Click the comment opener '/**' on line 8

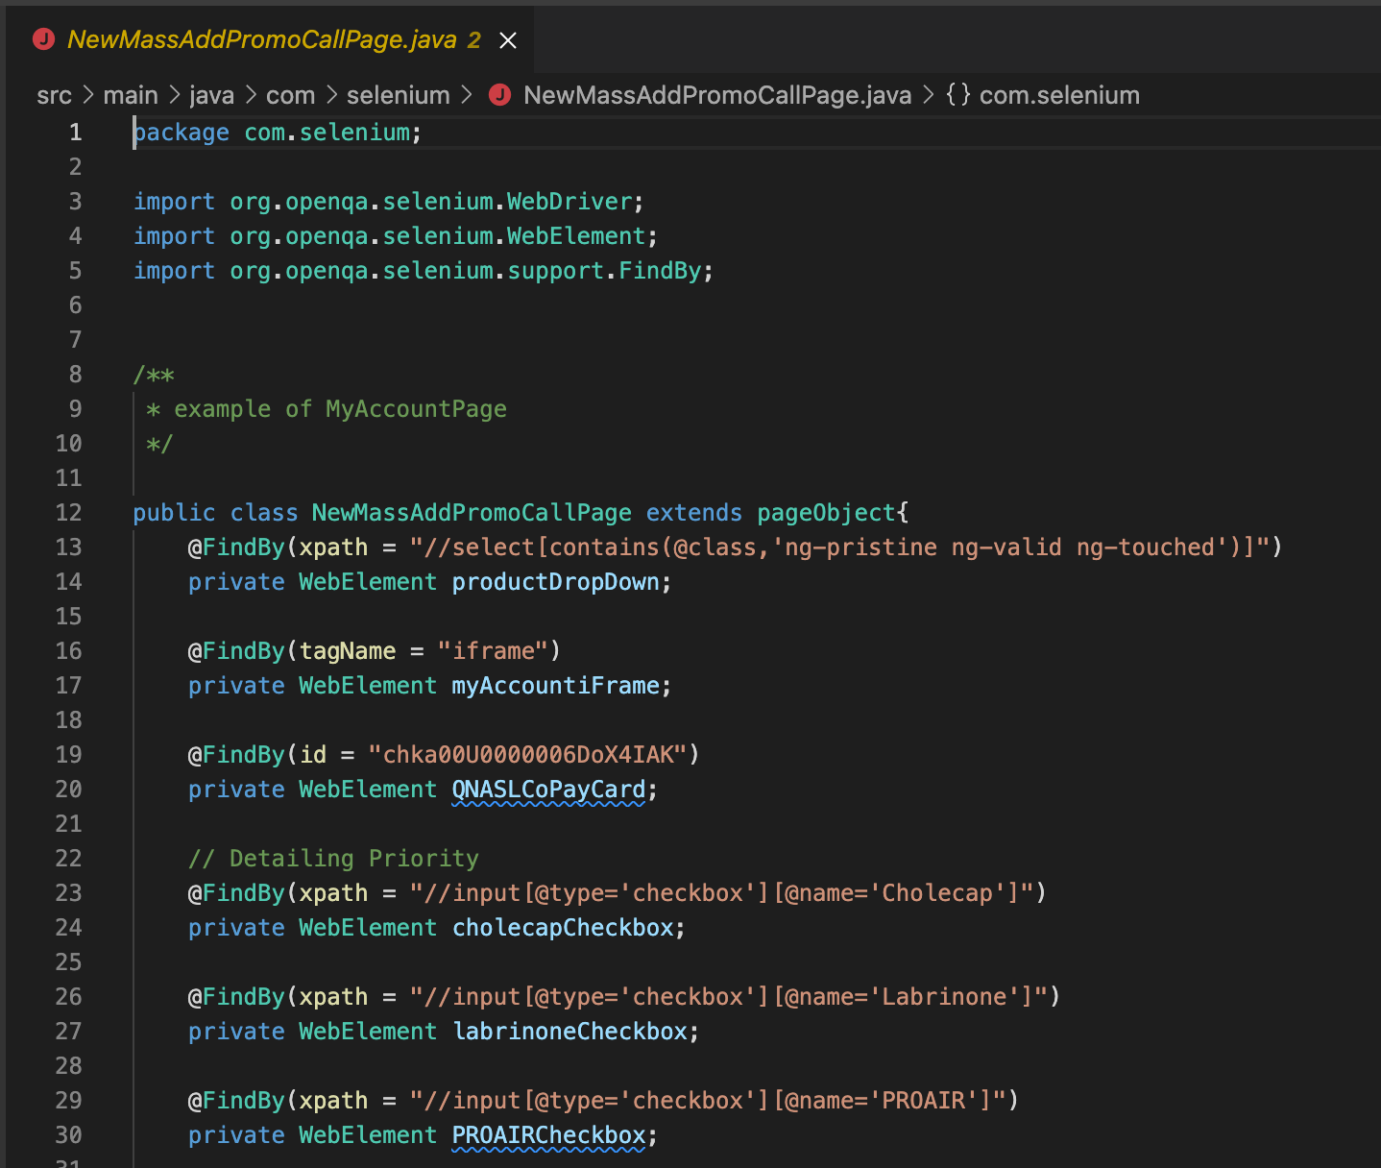154,375
